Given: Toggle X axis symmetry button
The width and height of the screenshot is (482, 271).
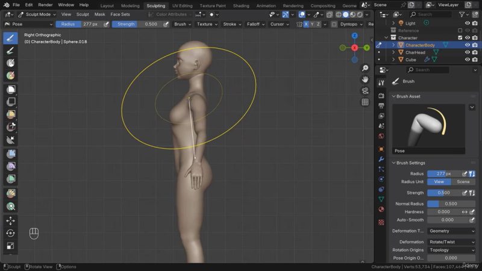Looking at the screenshot, I should [306, 24].
